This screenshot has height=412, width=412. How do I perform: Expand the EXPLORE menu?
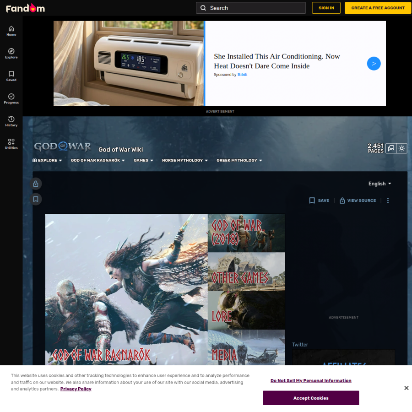(47, 160)
